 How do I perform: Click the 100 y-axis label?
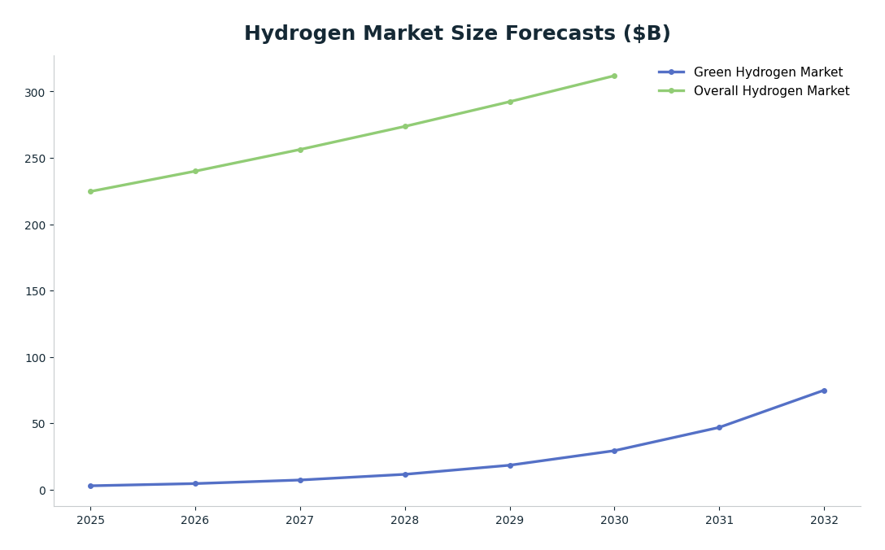click(36, 358)
